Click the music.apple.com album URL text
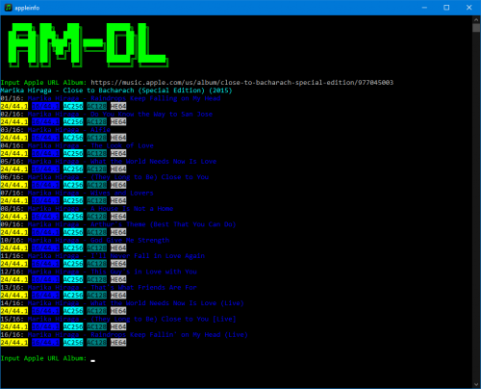481x389 pixels. 242,83
